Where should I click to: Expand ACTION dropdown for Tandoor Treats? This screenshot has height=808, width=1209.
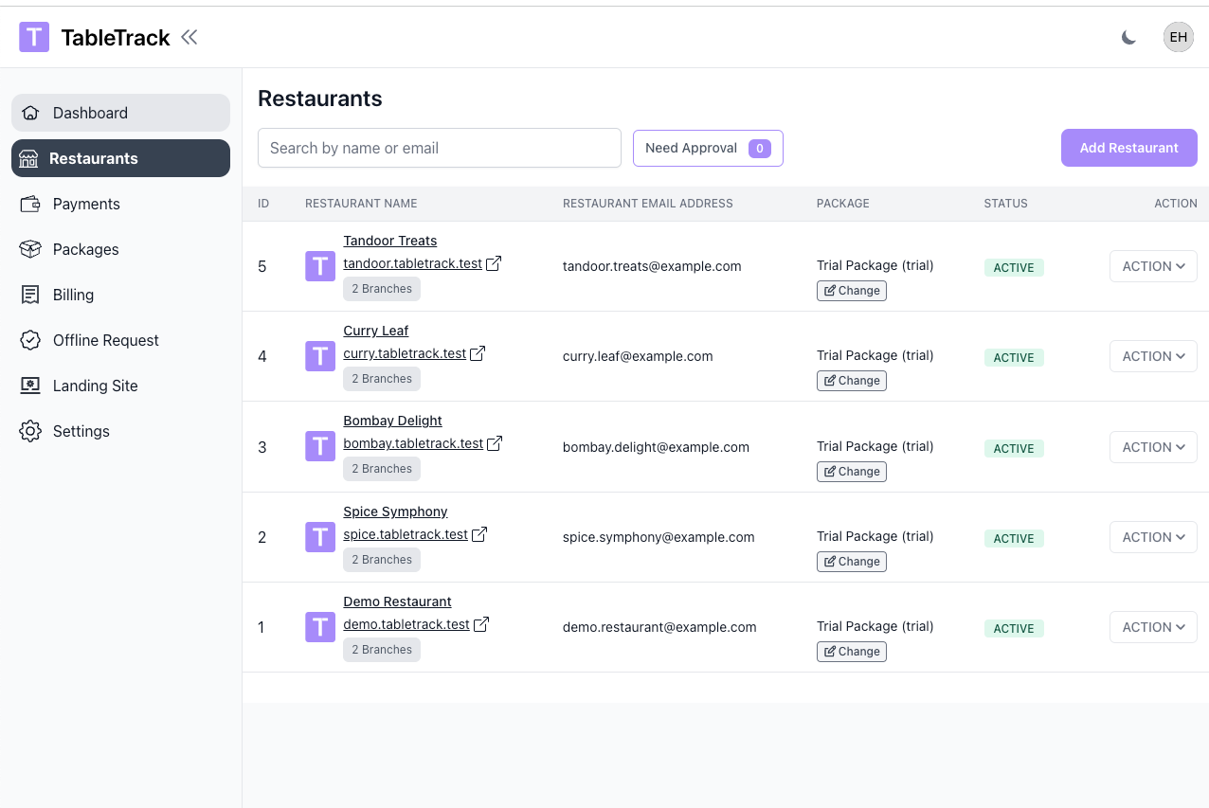[1153, 266]
